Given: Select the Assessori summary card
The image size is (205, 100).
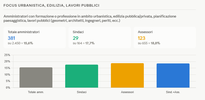Looking at the screenshot, I should click(x=165, y=38).
